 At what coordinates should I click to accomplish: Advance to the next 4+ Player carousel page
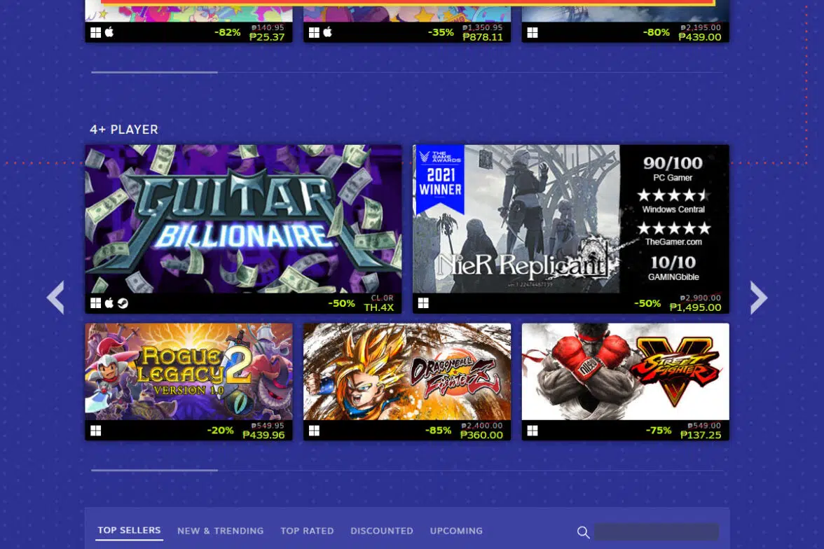[758, 298]
